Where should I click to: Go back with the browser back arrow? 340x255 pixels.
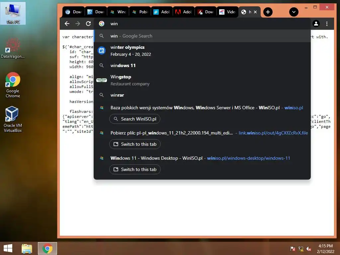point(67,24)
